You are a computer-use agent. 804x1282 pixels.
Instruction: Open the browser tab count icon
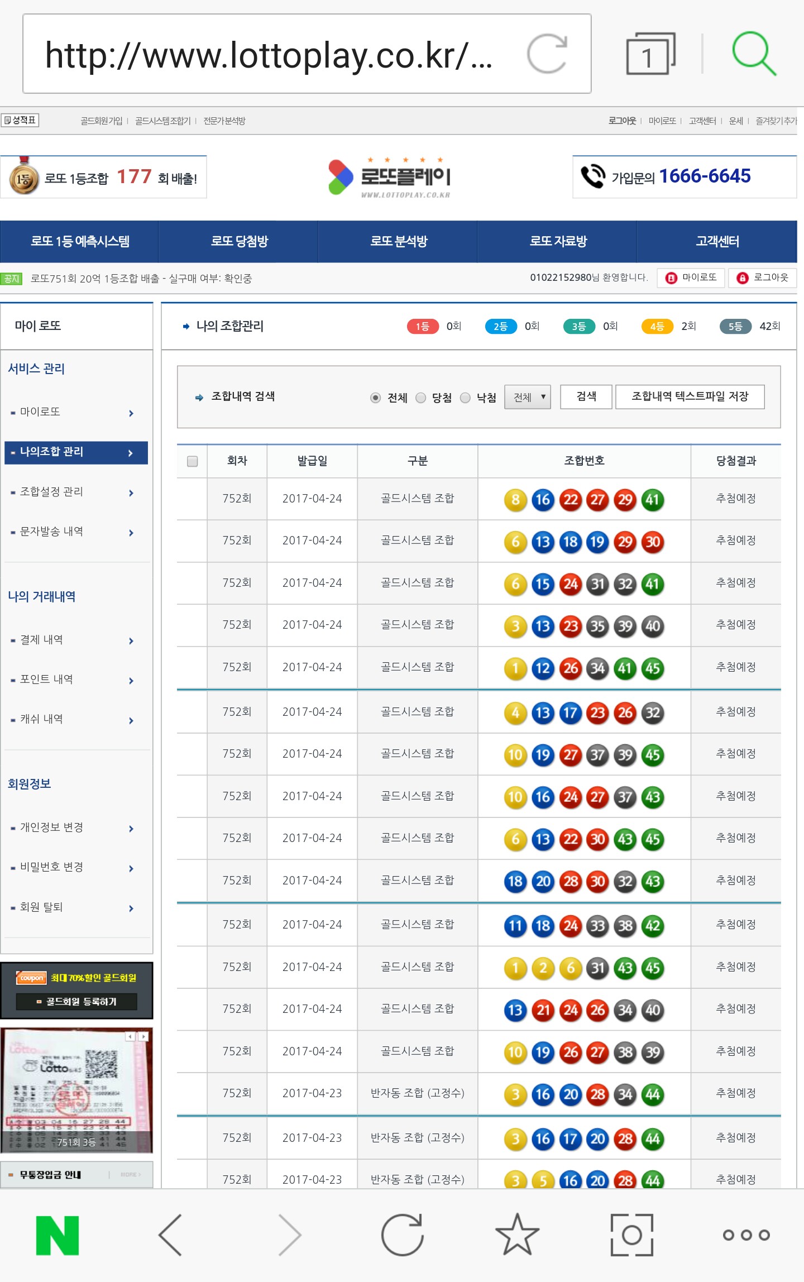coord(650,55)
